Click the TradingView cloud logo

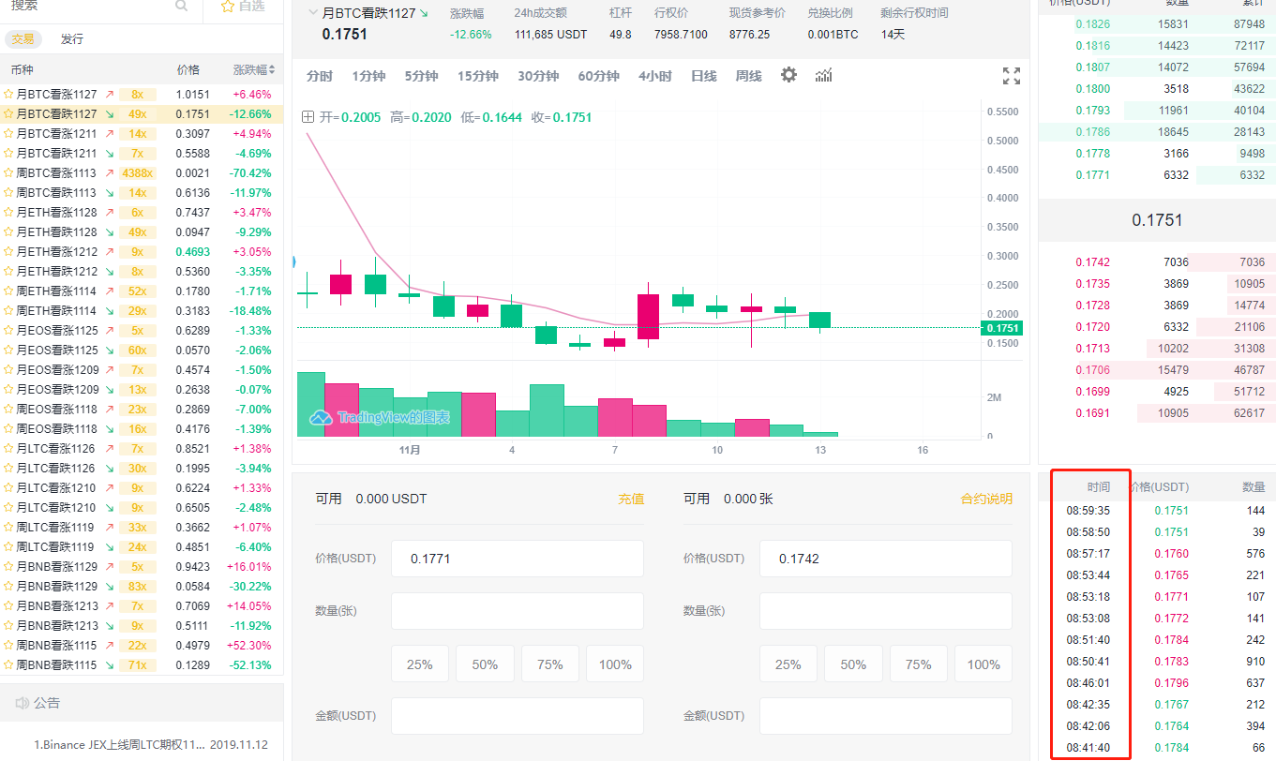321,417
